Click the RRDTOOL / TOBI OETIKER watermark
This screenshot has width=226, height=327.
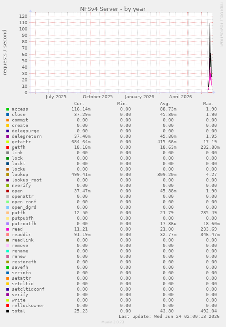pos(221,25)
